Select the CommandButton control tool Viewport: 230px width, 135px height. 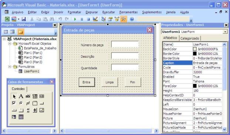[42, 103]
